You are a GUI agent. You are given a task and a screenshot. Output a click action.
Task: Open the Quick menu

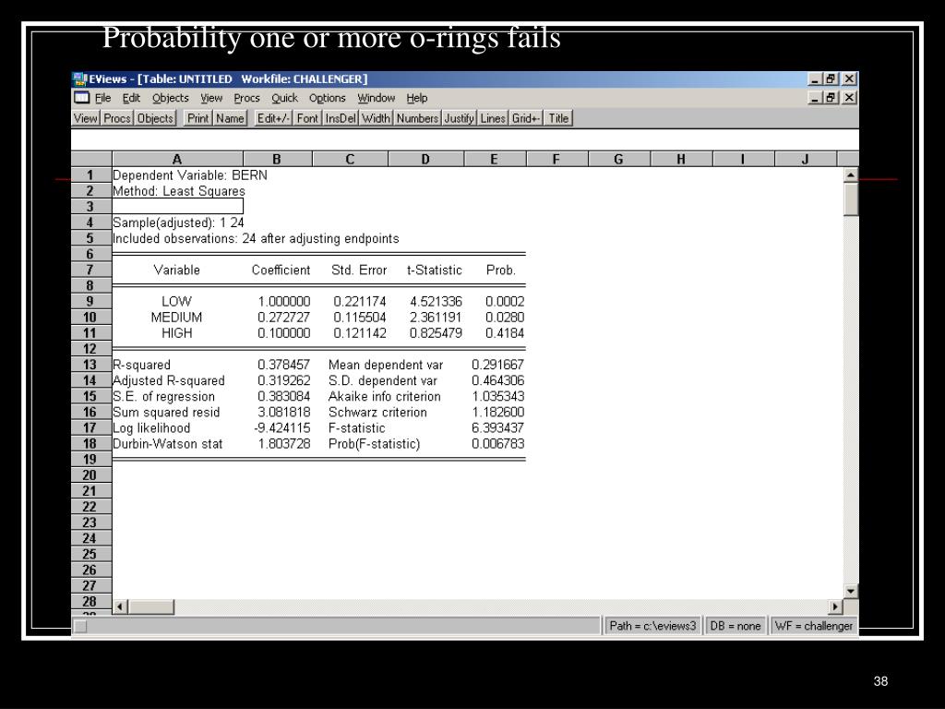tap(284, 98)
